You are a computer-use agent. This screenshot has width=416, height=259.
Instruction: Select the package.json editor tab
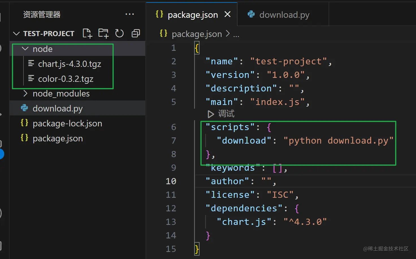tap(193, 14)
